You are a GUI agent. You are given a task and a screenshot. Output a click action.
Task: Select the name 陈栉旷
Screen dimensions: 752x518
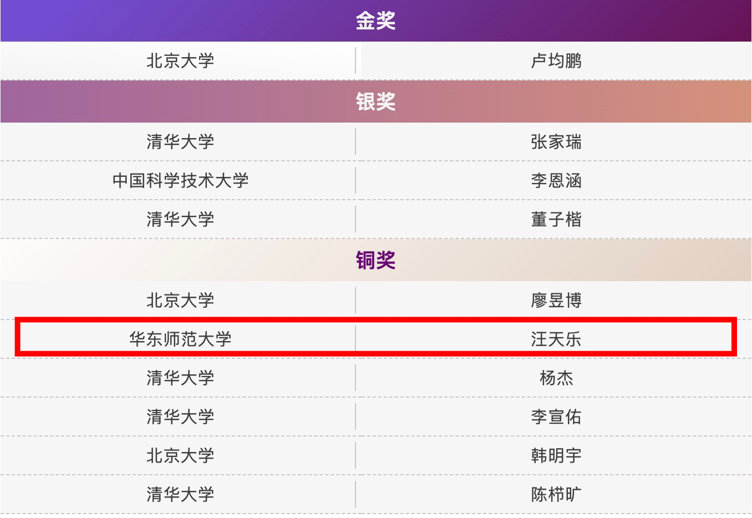[x=556, y=495]
